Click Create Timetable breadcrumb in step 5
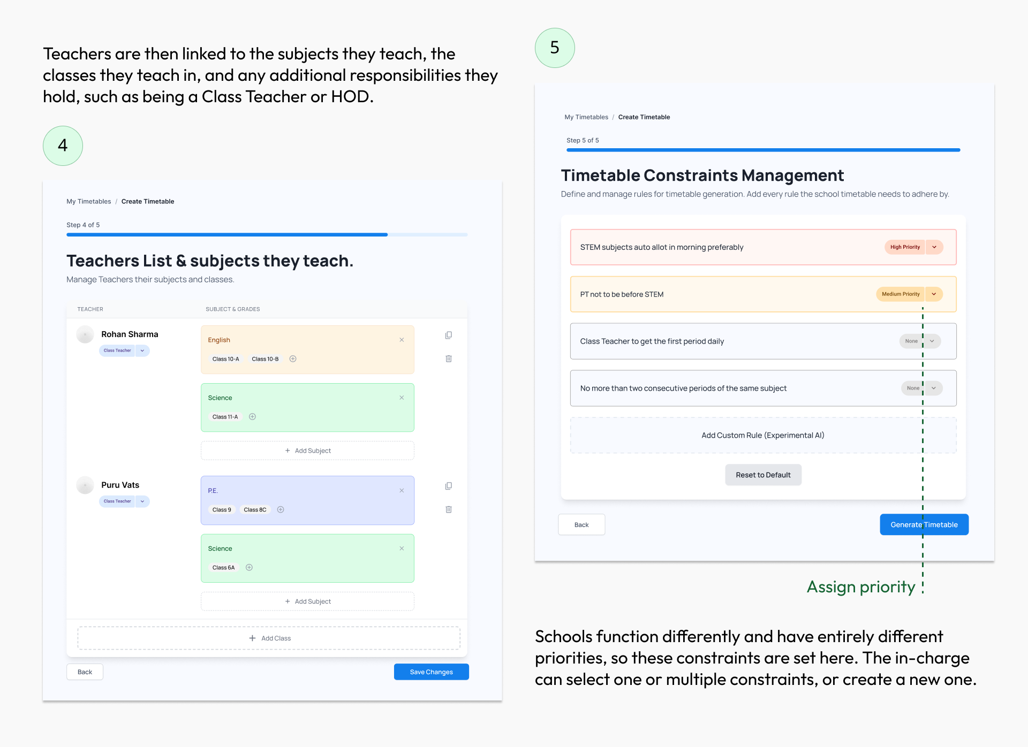 pos(644,117)
